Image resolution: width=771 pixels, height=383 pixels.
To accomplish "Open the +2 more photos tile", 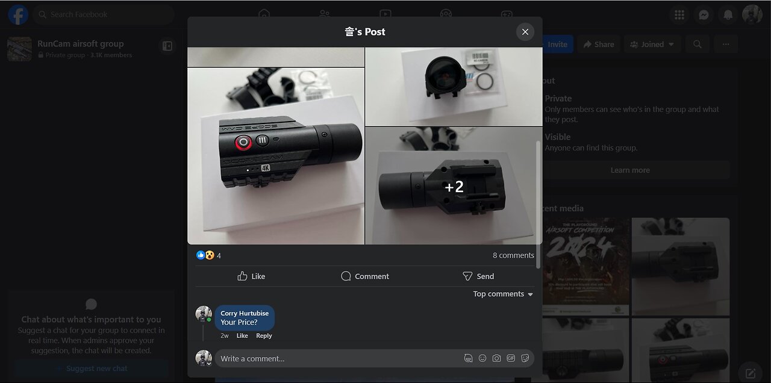I will coord(454,185).
